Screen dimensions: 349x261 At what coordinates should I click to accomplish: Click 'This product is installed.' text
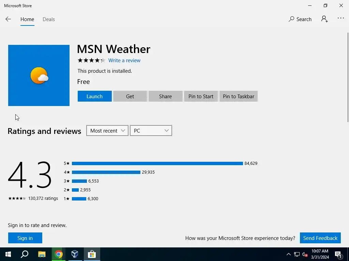(x=105, y=71)
